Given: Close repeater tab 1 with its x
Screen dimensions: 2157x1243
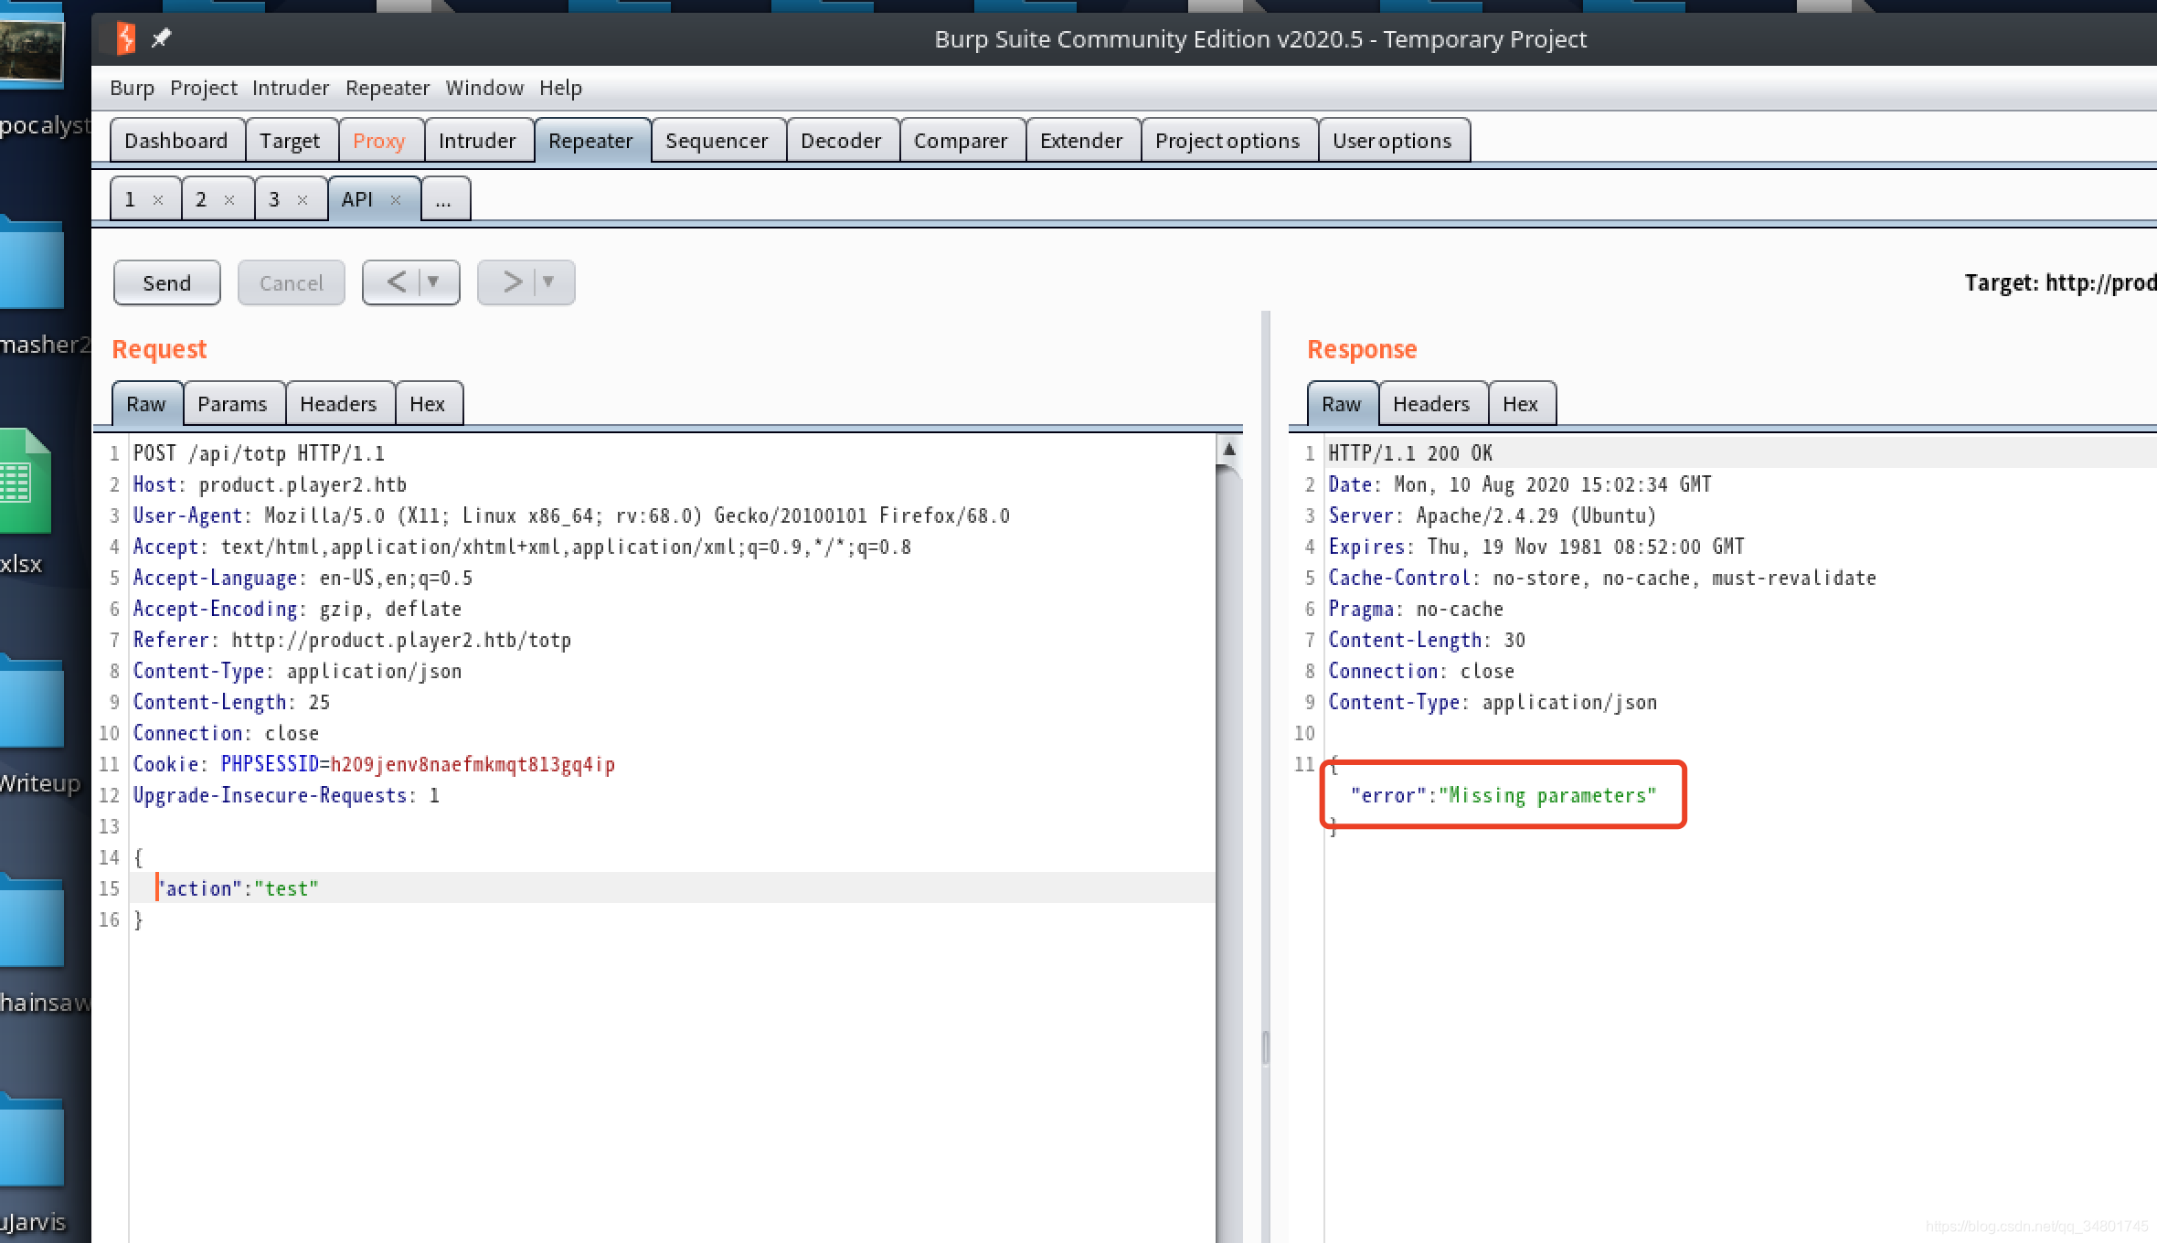Looking at the screenshot, I should [158, 200].
